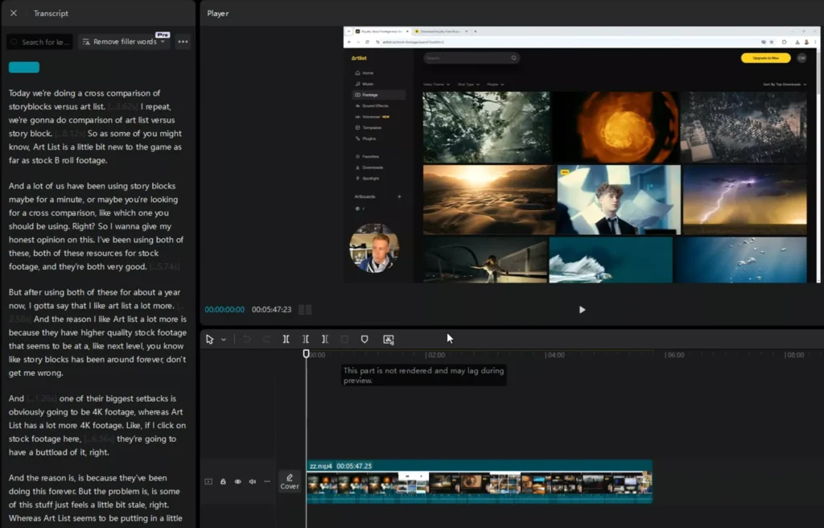
Task: Expand the selection tool dropdown chevron
Action: click(x=224, y=339)
